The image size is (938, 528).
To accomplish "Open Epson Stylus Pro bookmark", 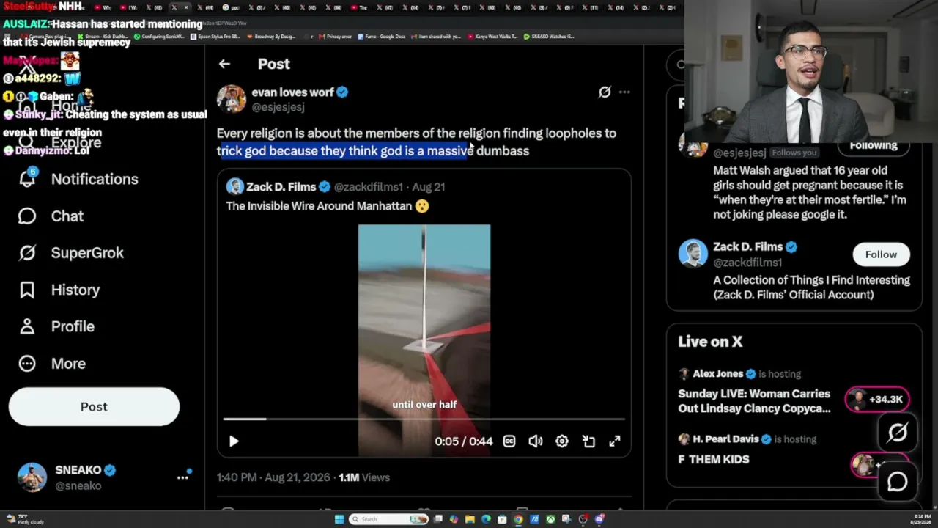I will 215,36.
